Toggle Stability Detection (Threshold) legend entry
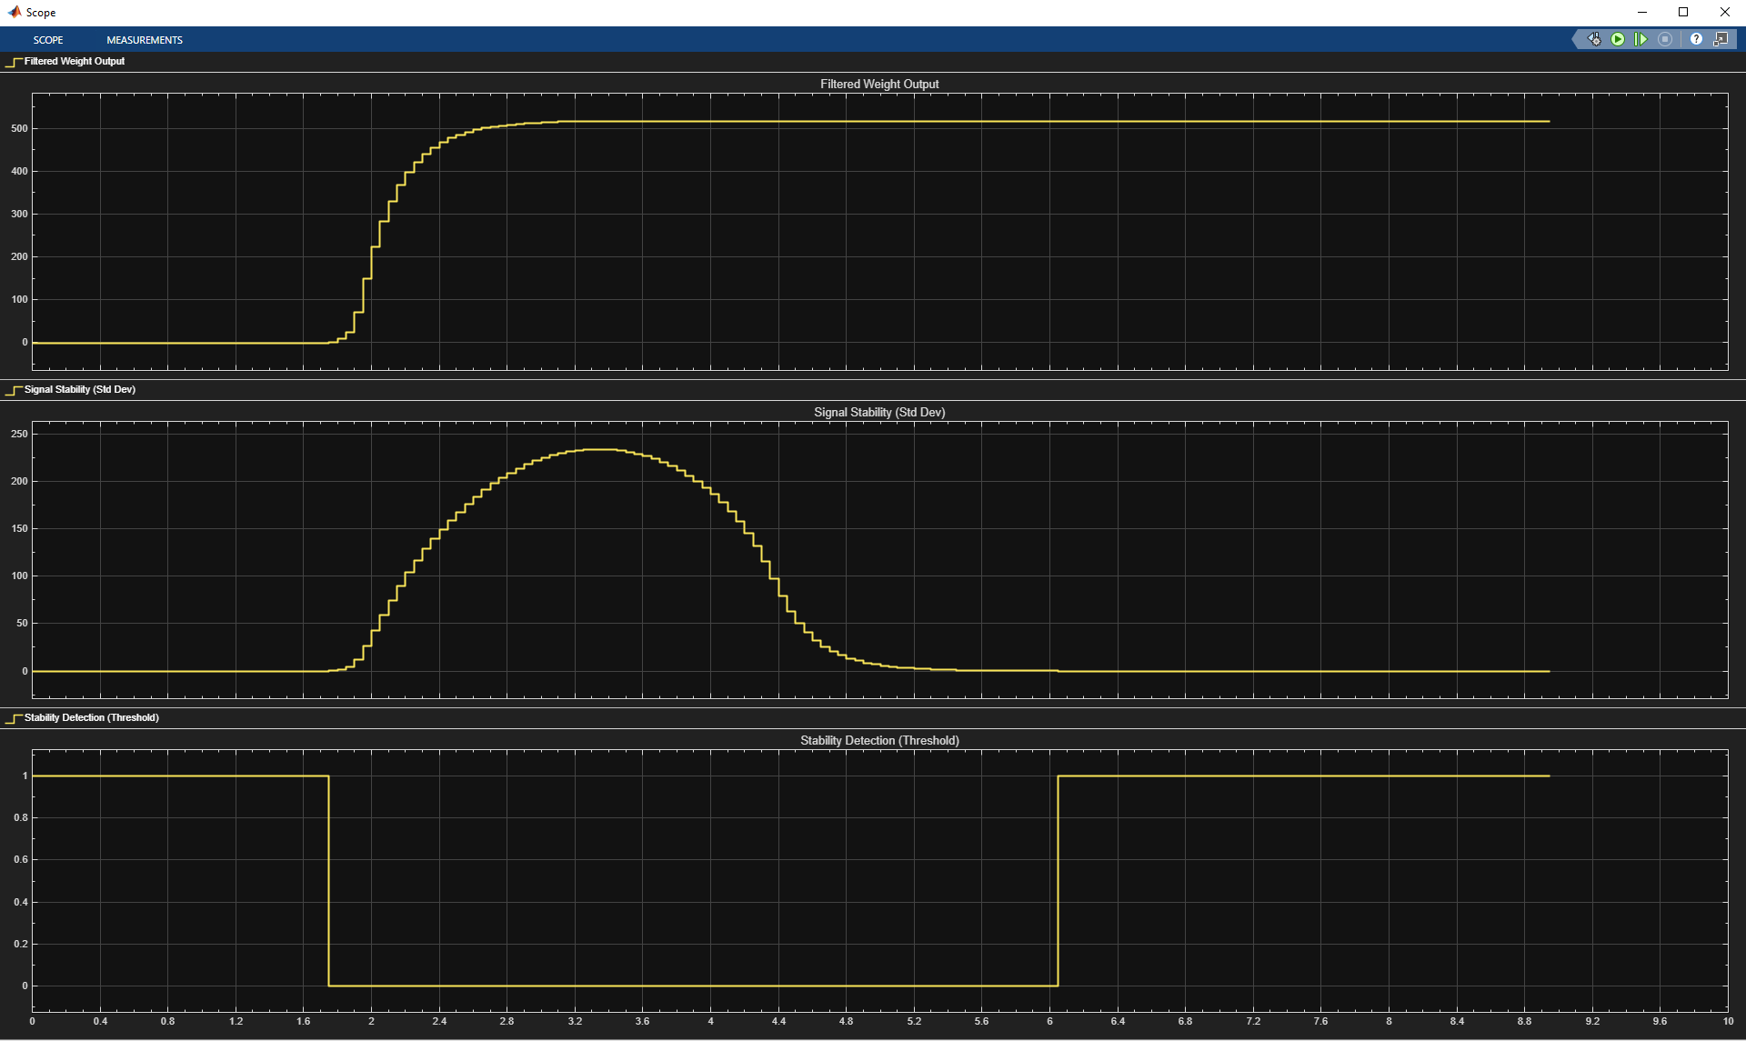The image size is (1746, 1041). (91, 718)
